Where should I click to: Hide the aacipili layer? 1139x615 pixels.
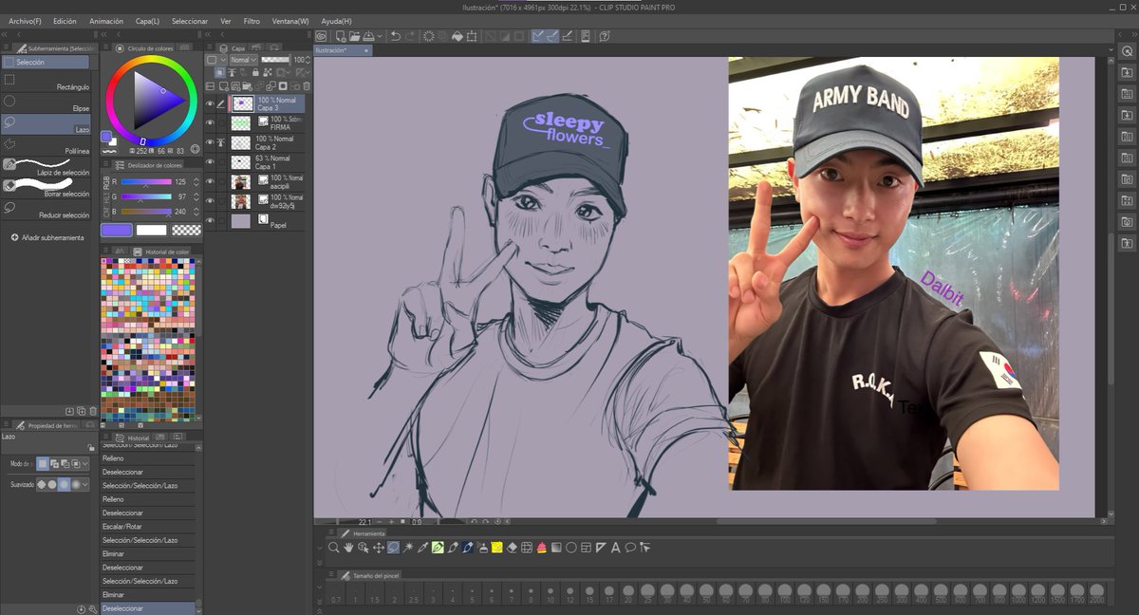pos(210,182)
